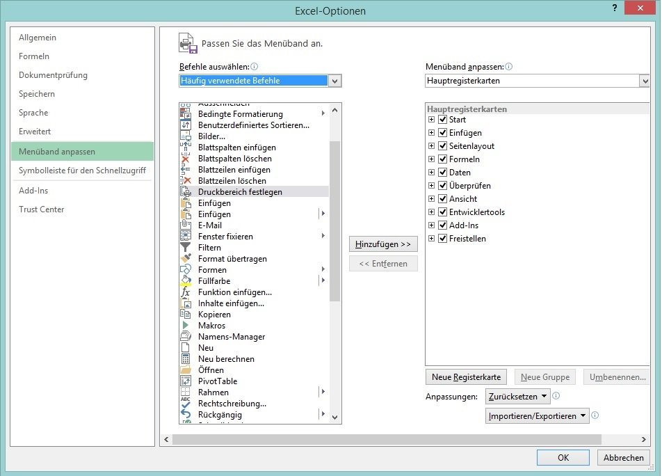The image size is (662, 476).
Task: Click the Inhalte einfügen icon
Action: (186, 303)
